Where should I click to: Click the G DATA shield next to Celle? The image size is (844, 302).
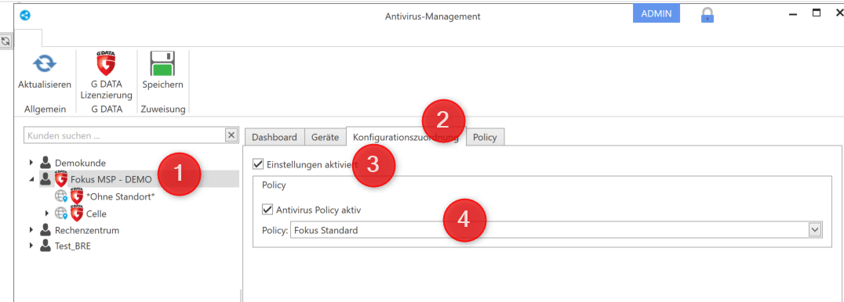[76, 214]
